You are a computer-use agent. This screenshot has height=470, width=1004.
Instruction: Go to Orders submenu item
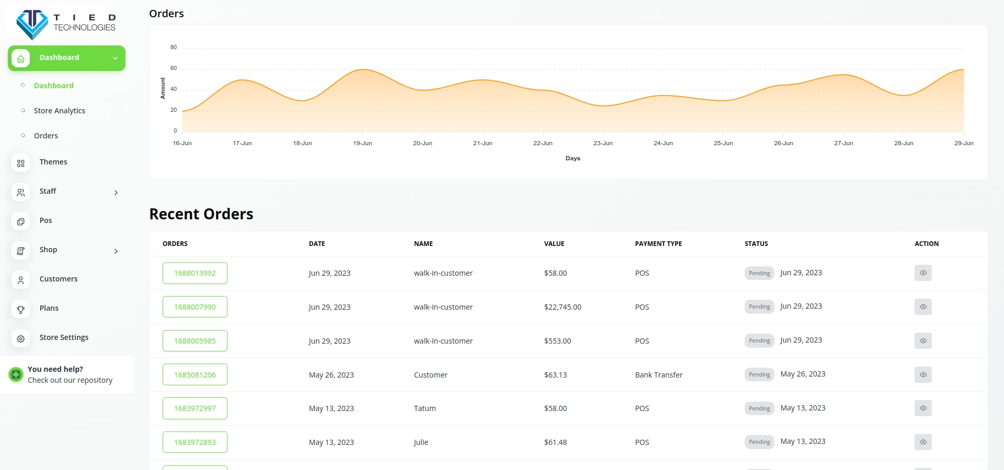click(46, 136)
